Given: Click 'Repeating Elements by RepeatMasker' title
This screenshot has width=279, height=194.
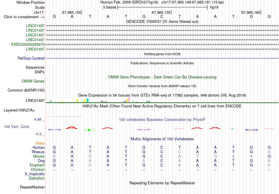Looking at the screenshot, I should click(x=162, y=183).
